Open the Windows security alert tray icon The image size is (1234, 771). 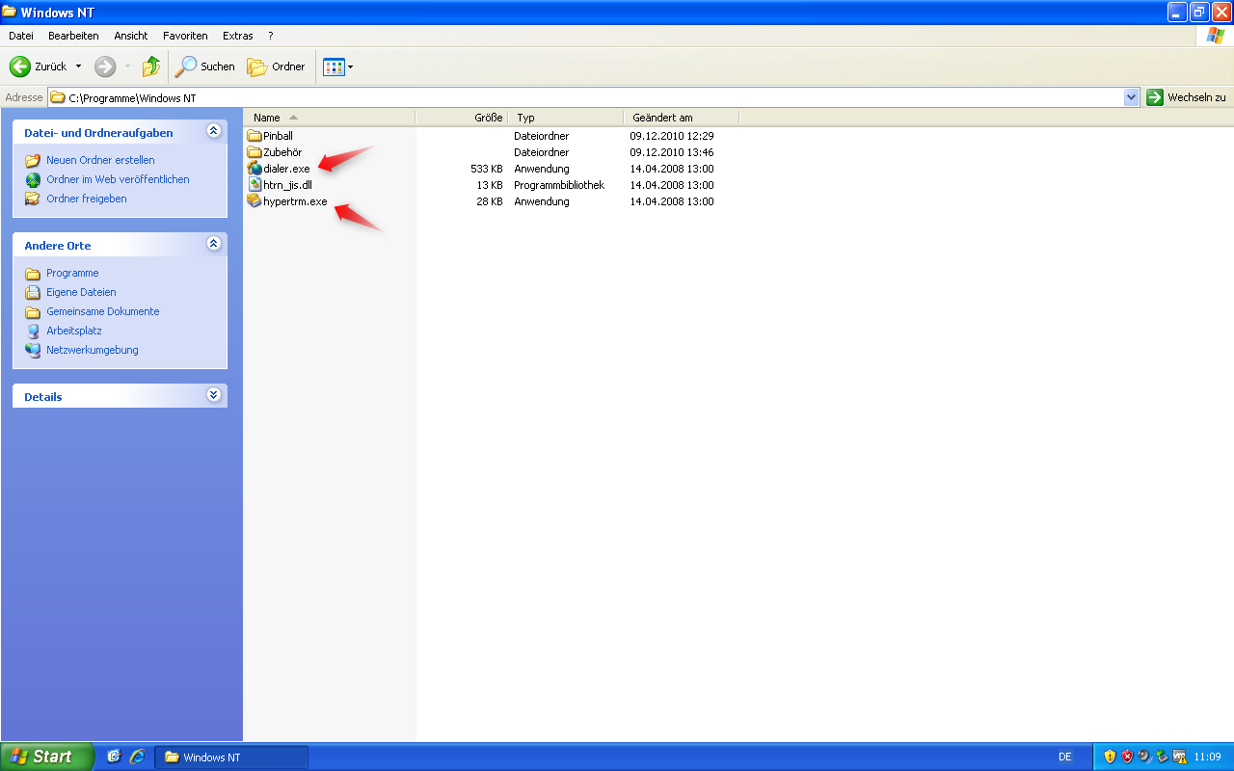(x=1126, y=756)
